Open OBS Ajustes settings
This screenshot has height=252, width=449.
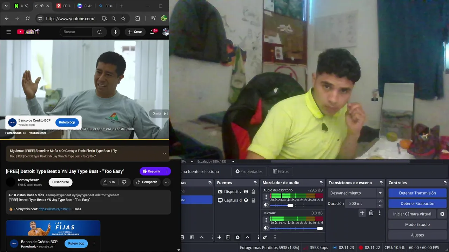[417, 235]
